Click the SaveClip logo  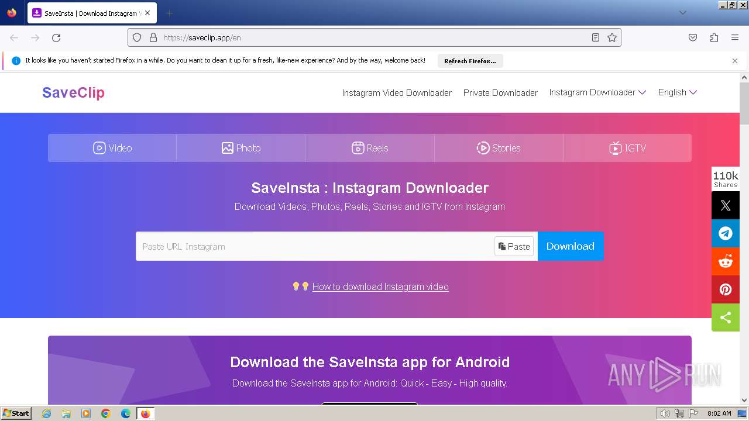(x=73, y=92)
